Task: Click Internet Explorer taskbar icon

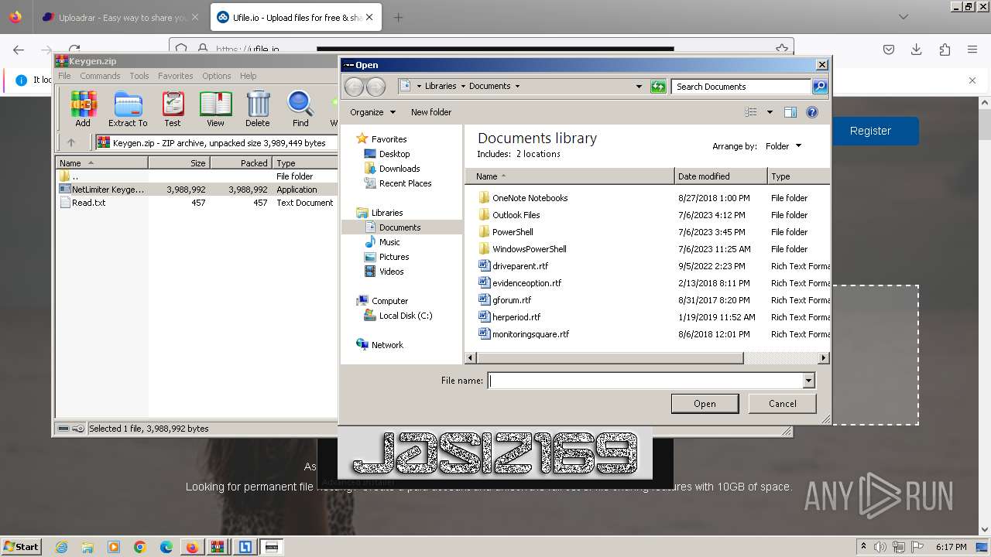Action: tap(61, 547)
